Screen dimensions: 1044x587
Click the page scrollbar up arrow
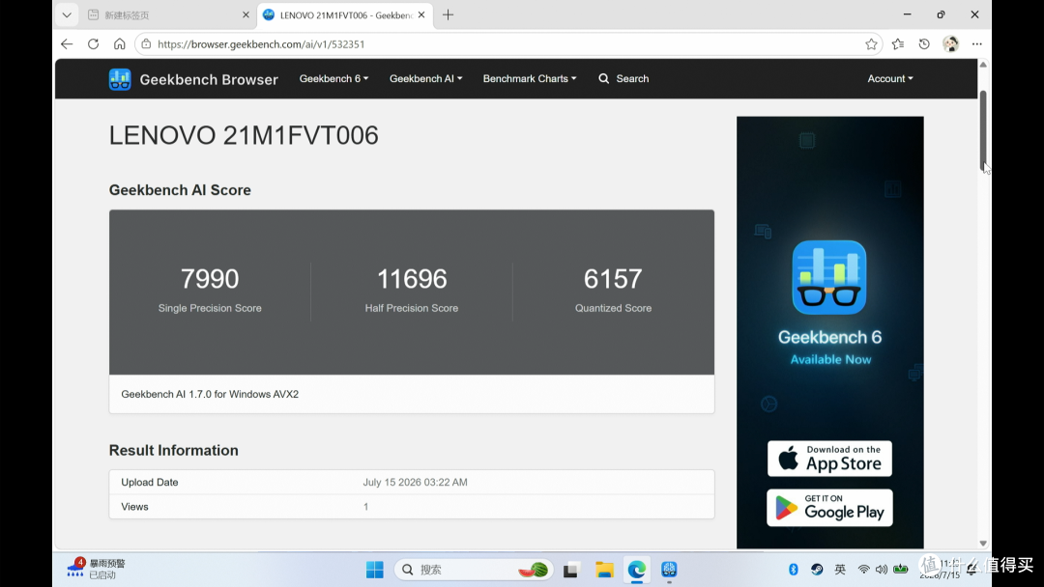(x=983, y=65)
